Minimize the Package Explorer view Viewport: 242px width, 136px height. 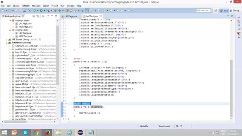[52, 16]
